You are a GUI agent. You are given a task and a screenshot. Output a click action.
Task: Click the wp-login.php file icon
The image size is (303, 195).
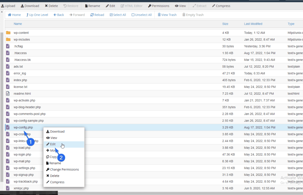(8, 154)
